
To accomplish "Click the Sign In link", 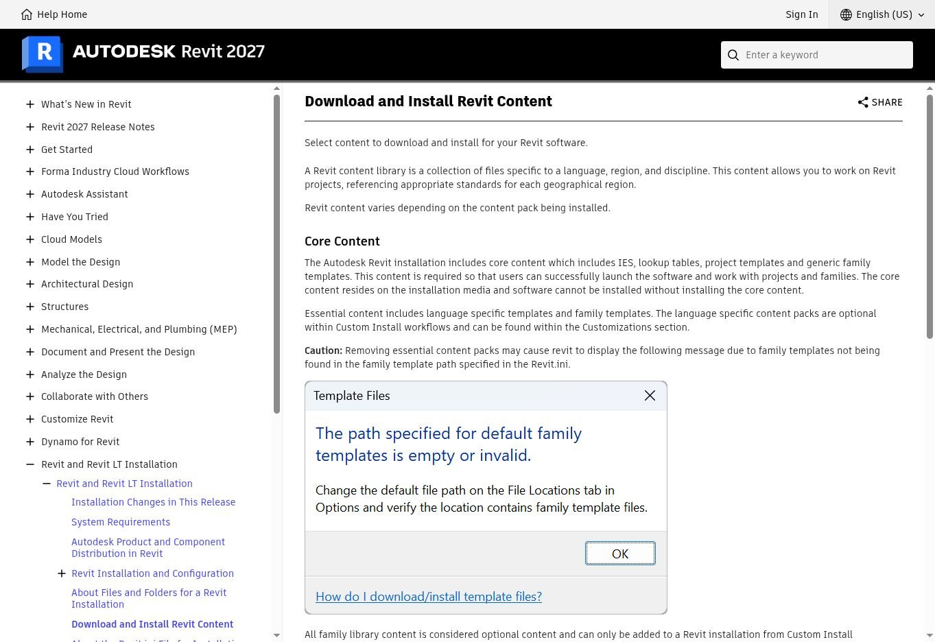I will (802, 14).
